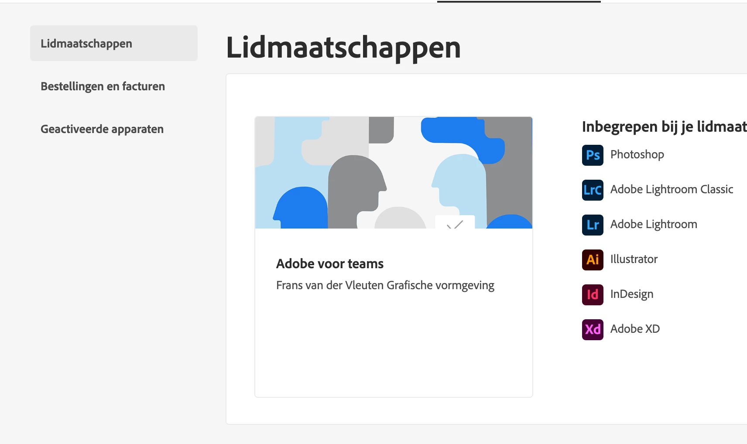Open the Lidmaatschappen sidebar section
This screenshot has height=444, width=747.
[x=113, y=43]
